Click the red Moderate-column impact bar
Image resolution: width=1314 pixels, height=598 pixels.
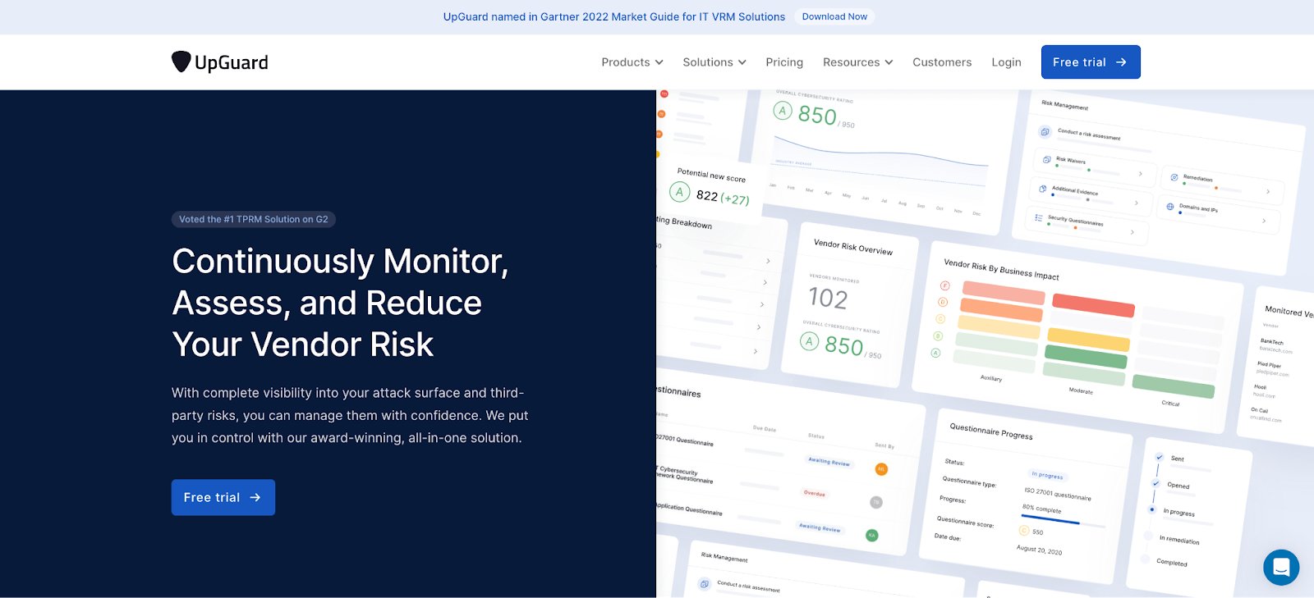click(1093, 304)
